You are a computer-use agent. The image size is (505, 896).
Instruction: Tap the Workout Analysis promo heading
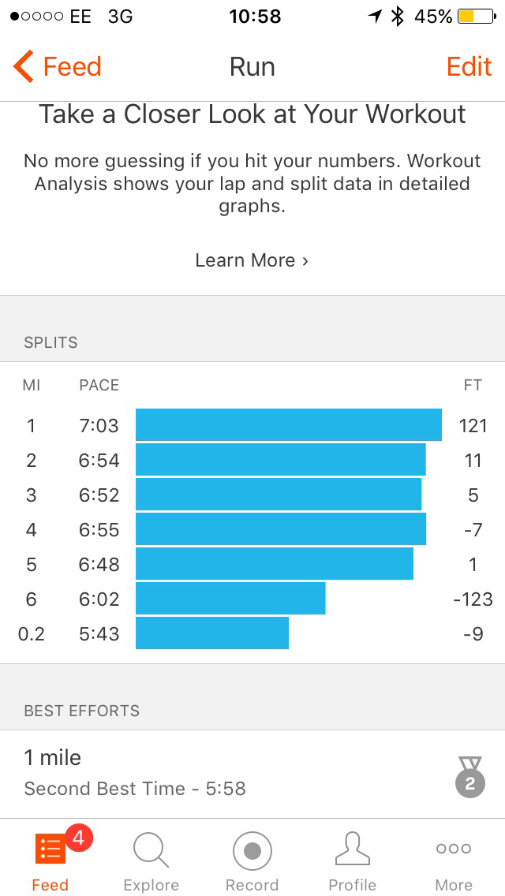(x=252, y=114)
